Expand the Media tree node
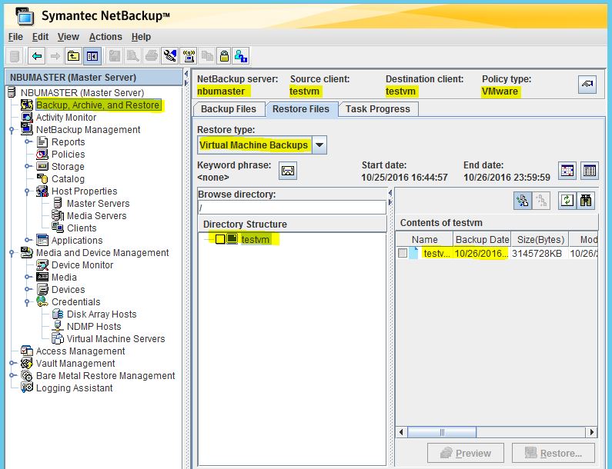The image size is (612, 469). 27,278
